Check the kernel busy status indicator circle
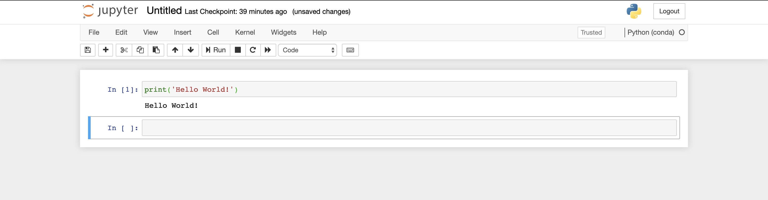 coord(682,32)
